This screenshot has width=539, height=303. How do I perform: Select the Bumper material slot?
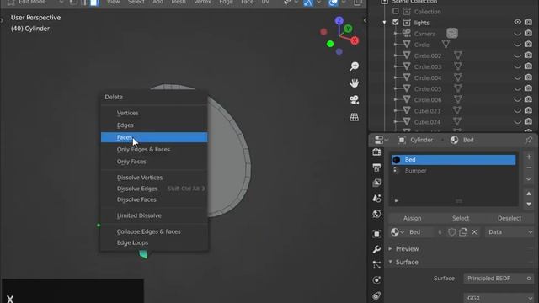pyautogui.click(x=453, y=171)
